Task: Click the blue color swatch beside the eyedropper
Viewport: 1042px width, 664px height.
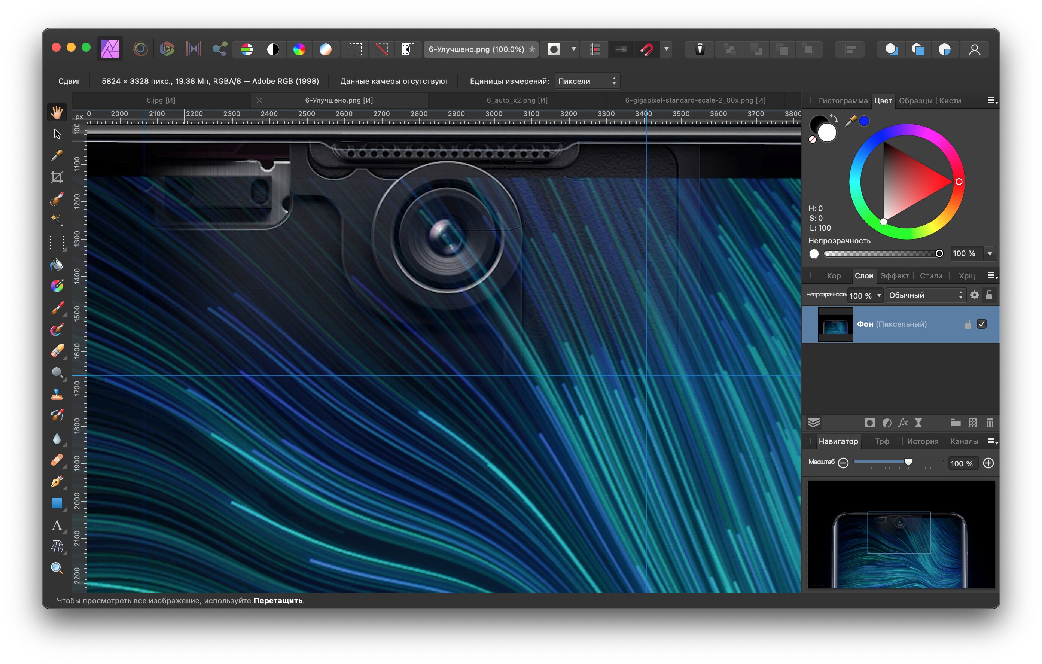Action: coord(864,121)
